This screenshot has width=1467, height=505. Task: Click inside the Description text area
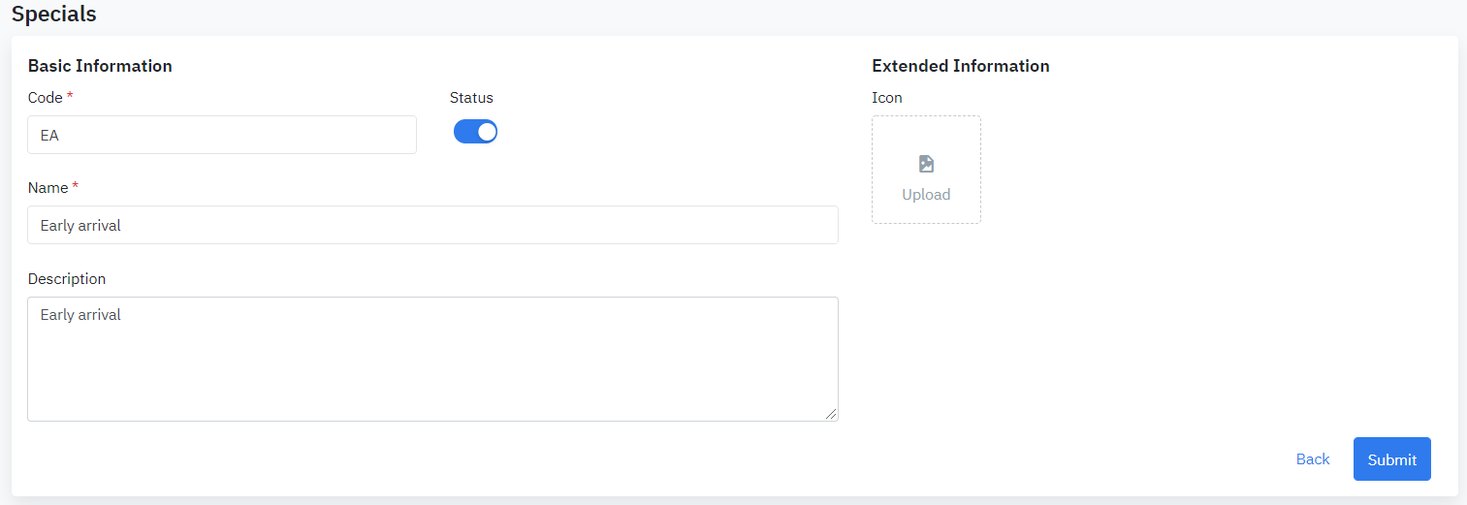[432, 359]
